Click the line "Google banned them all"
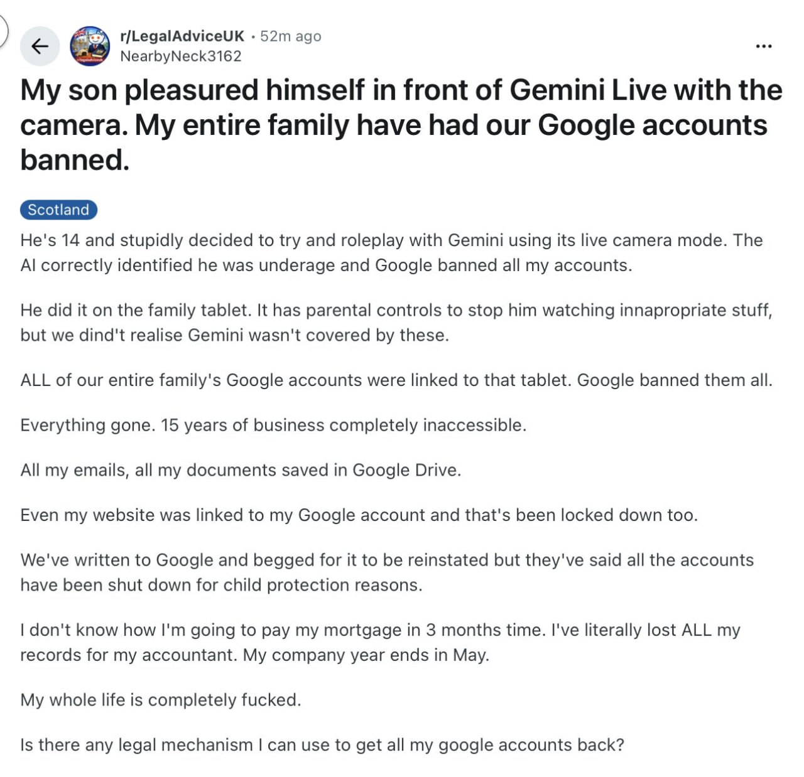This screenshot has height=777, width=804. [x=675, y=380]
